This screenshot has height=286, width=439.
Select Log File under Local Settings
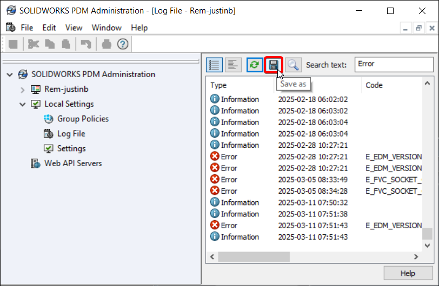tap(71, 133)
